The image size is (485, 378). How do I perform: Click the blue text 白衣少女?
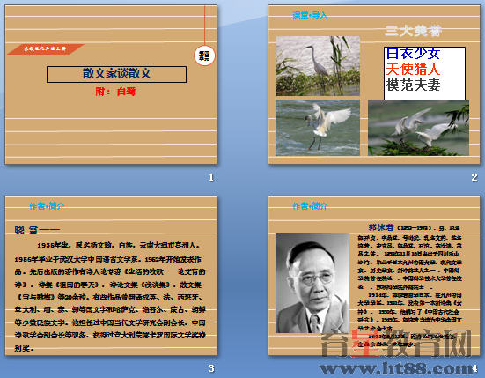(413, 54)
